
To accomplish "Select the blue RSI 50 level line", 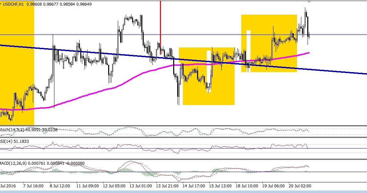I will (183, 148).
